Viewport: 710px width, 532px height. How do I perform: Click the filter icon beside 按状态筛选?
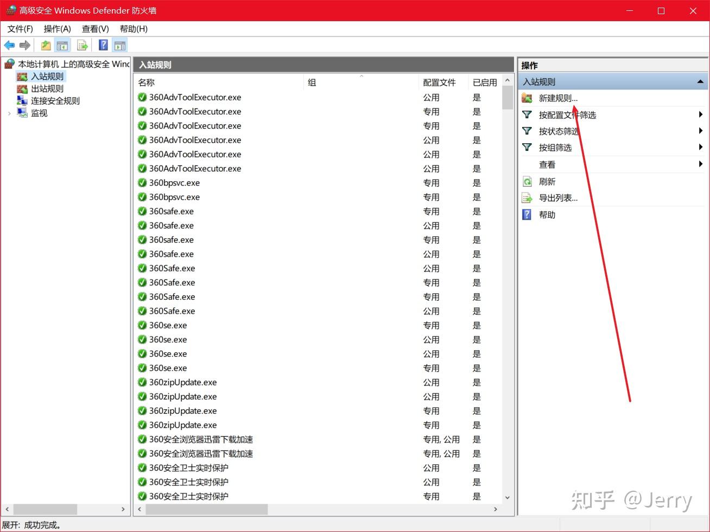click(x=527, y=131)
